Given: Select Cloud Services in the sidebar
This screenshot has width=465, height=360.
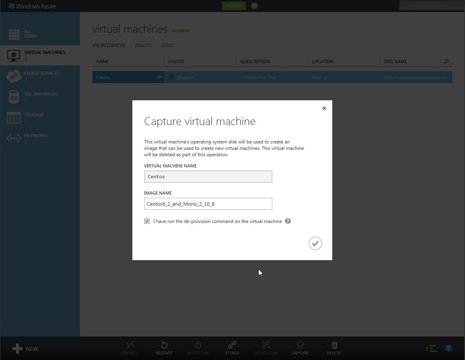Looking at the screenshot, I should coord(41,76).
